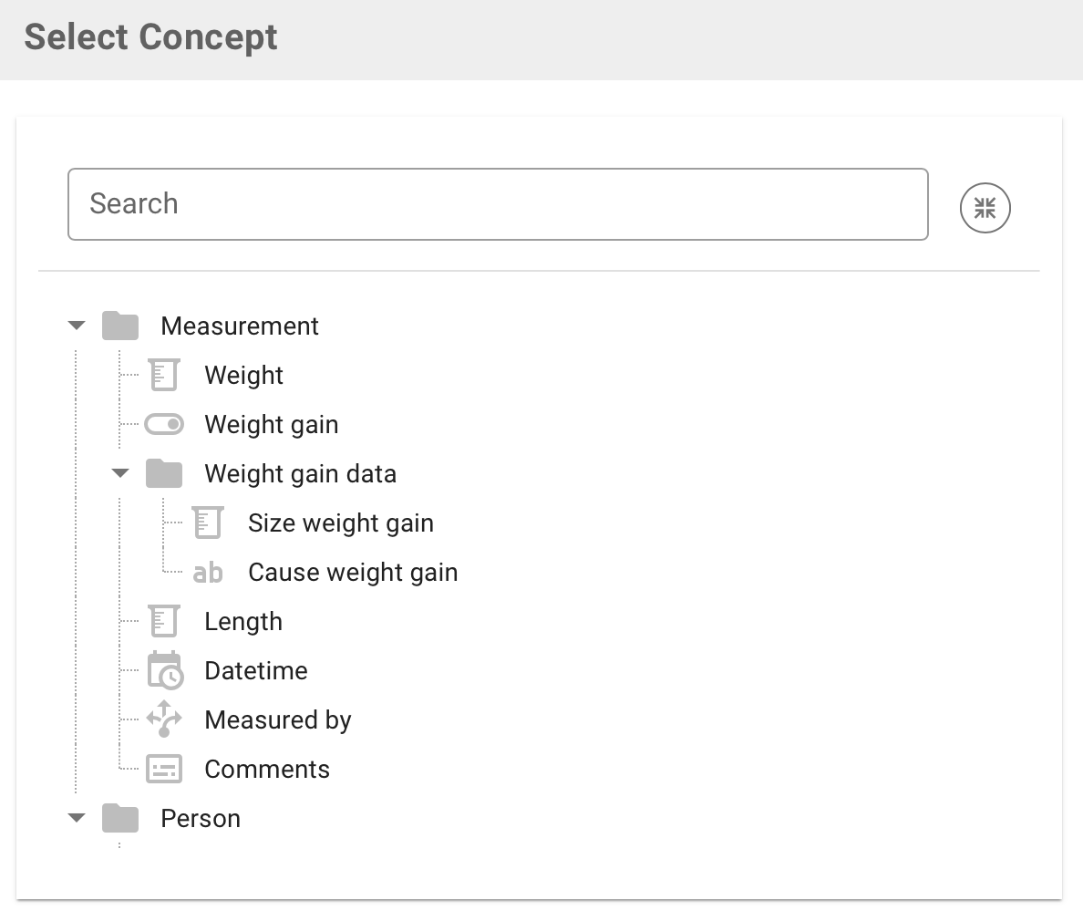Screen dimensions: 1083x921
Task: Click the Weight gain data folder icon
Action: 164,473
